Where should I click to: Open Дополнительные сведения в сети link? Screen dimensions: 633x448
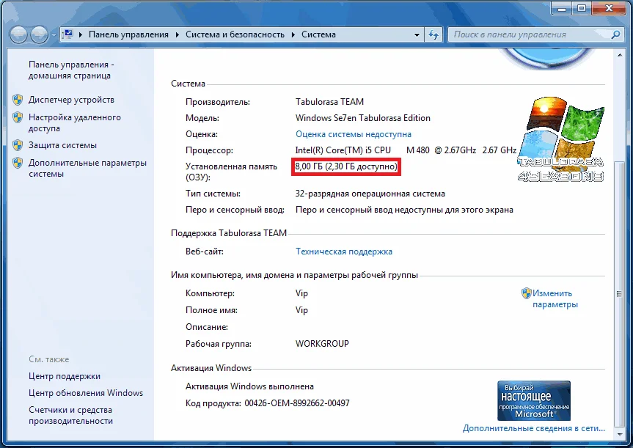[x=534, y=428]
